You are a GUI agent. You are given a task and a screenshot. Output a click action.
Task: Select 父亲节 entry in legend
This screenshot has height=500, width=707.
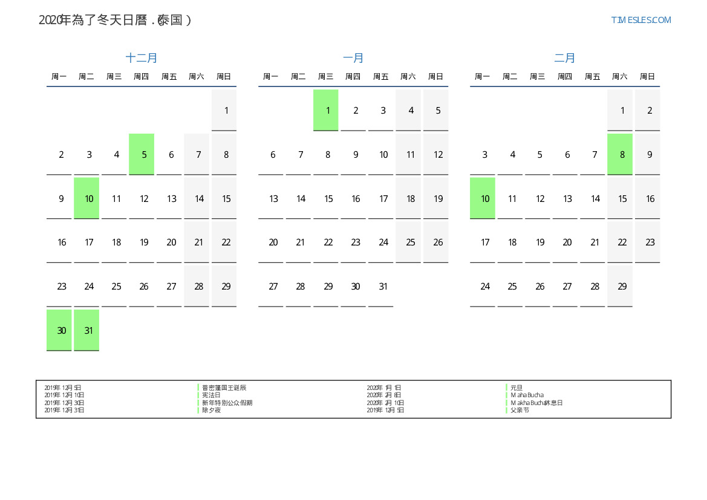(x=519, y=410)
